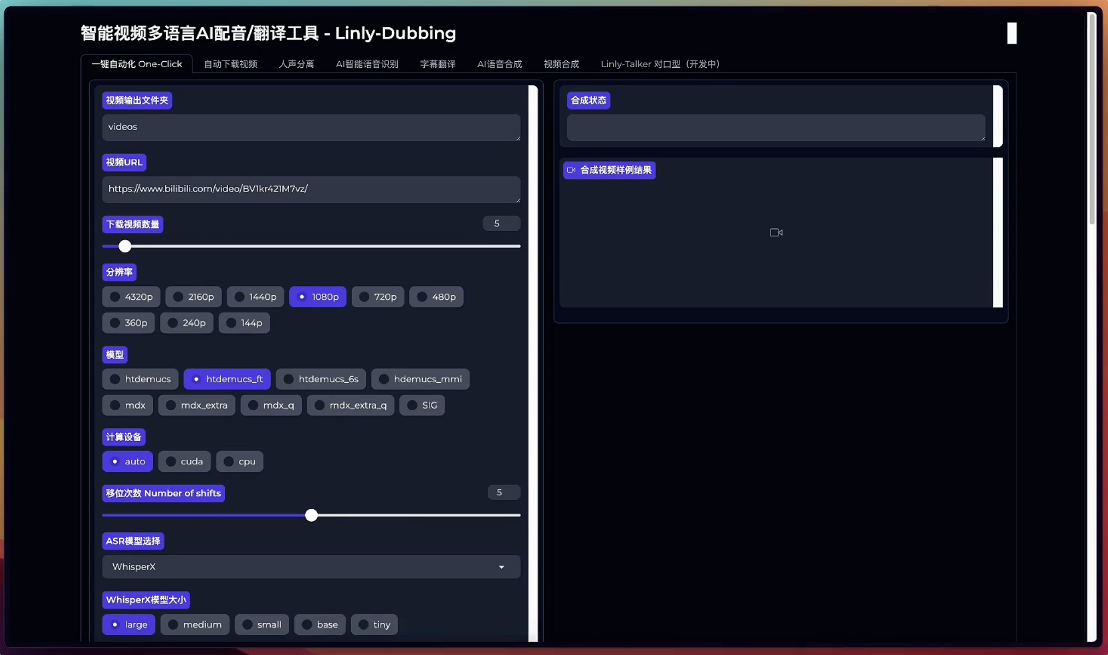Click the 下载视频数量 slider handle
This screenshot has height=655, width=1108.
[x=125, y=247]
